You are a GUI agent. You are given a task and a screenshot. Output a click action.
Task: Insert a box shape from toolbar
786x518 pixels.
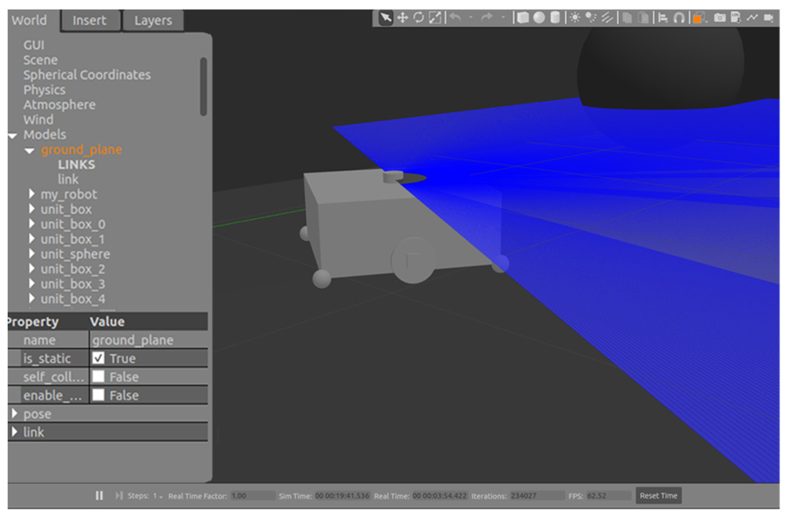523,18
